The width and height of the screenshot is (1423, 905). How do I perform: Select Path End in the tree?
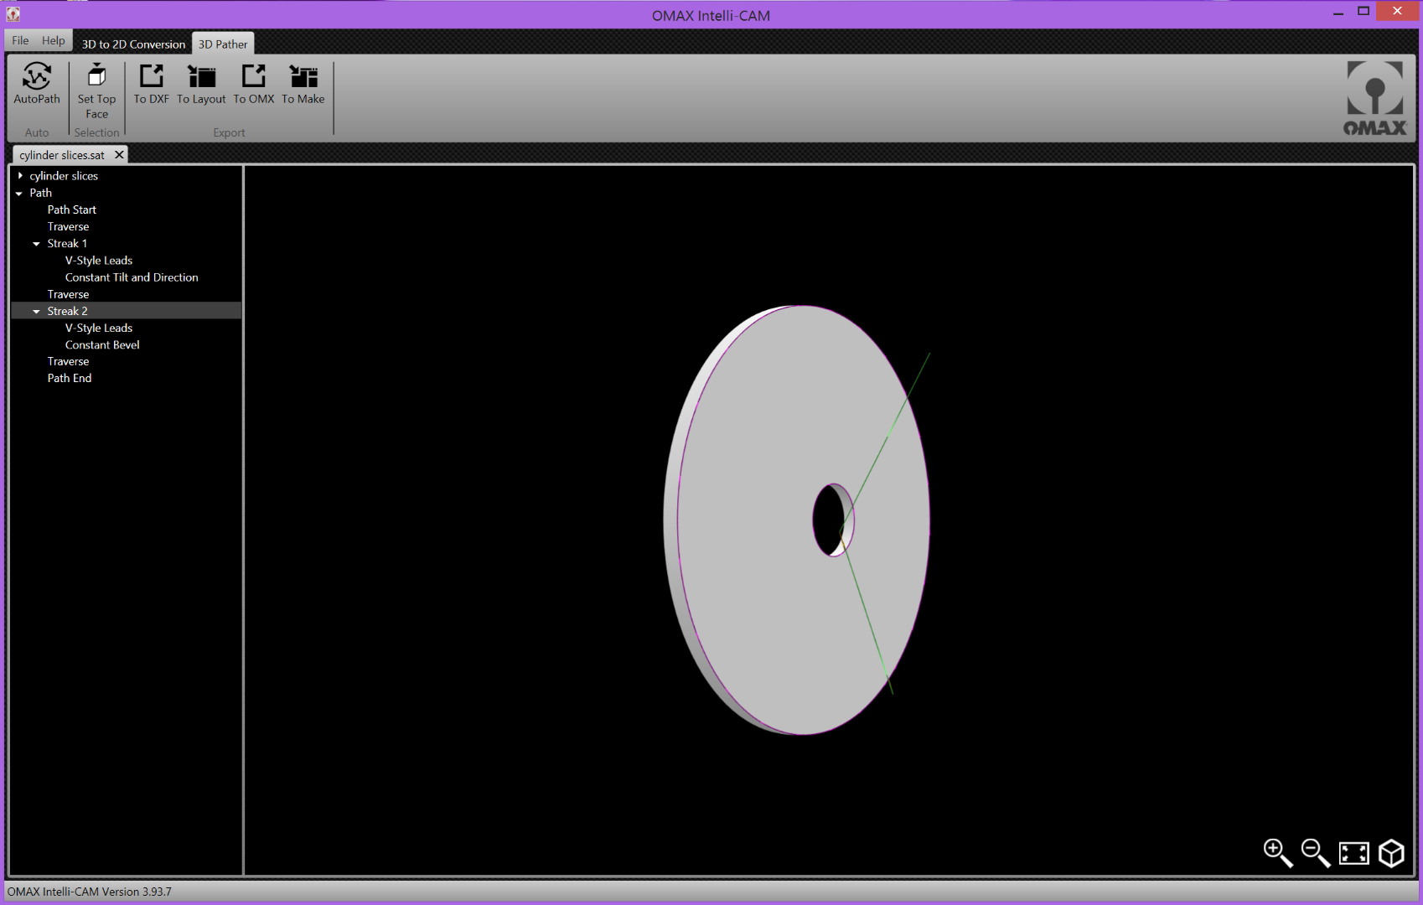pyautogui.click(x=70, y=378)
